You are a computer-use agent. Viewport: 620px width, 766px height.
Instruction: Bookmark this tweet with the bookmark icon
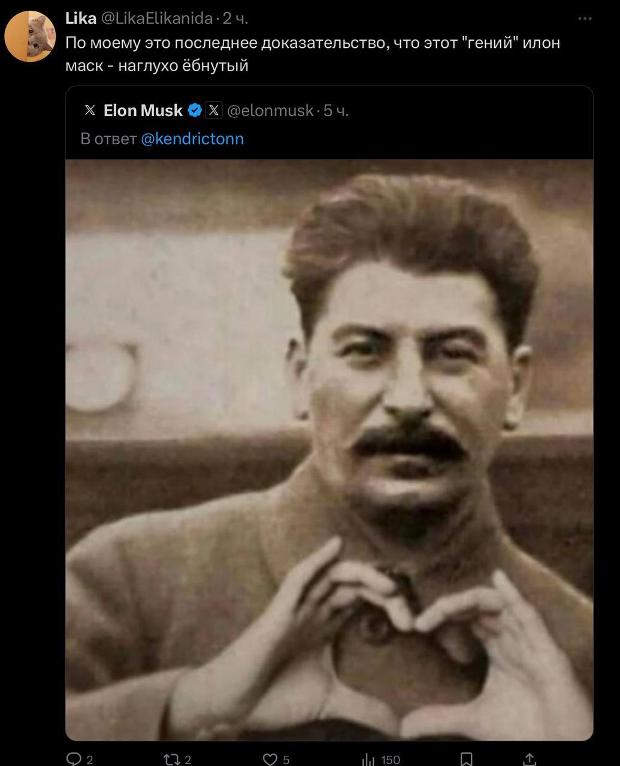coord(466,759)
